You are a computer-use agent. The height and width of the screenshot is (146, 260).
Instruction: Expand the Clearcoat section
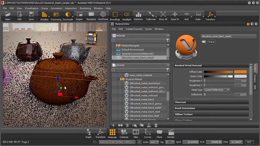coord(211,102)
